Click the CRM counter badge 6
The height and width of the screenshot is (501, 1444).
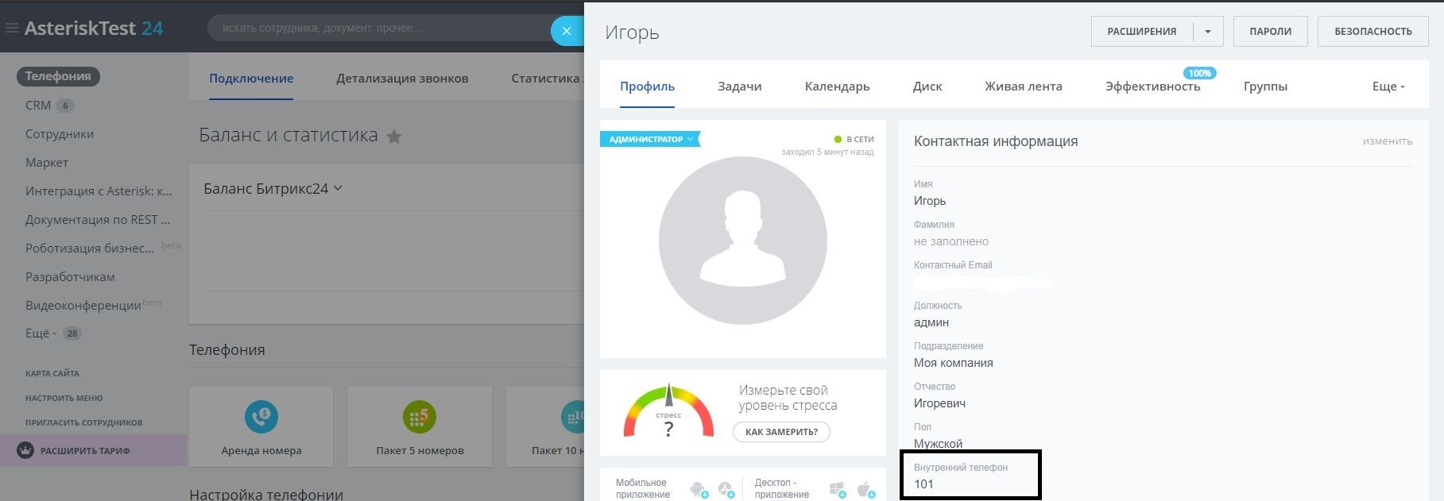coord(66,106)
